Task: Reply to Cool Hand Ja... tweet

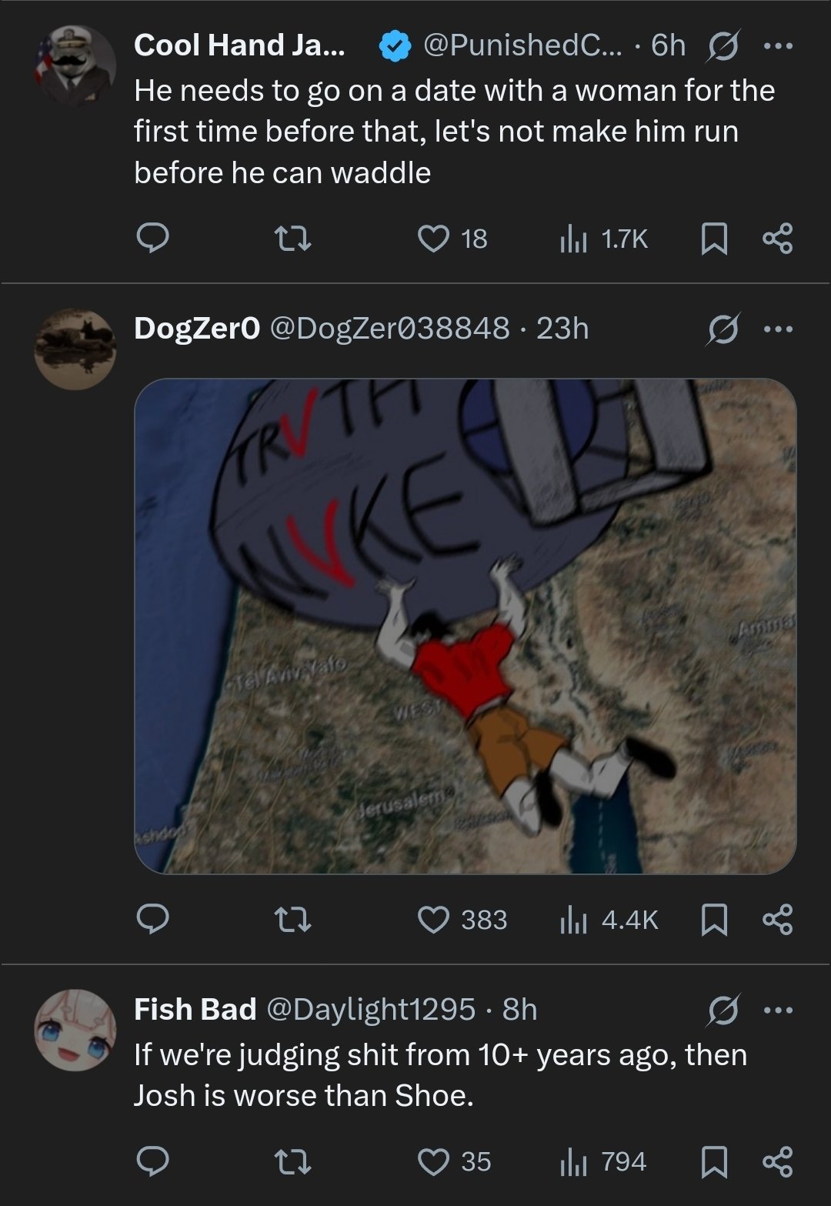Action: tap(152, 239)
